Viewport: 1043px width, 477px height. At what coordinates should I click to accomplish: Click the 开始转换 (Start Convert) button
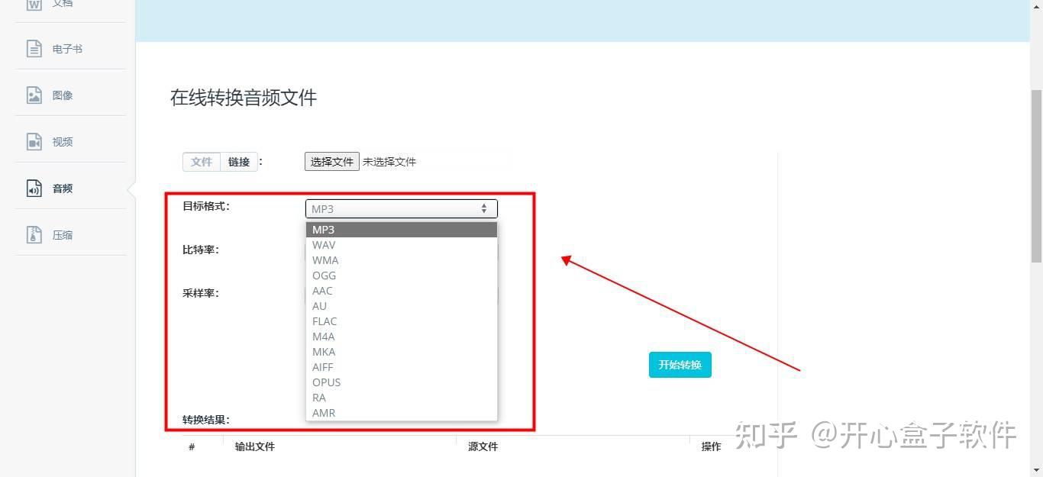(x=679, y=364)
